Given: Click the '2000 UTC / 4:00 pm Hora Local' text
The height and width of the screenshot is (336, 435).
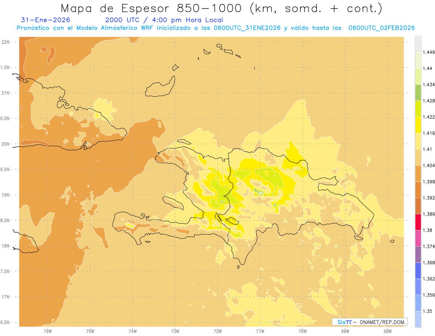Looking at the screenshot, I should pyautogui.click(x=164, y=20).
